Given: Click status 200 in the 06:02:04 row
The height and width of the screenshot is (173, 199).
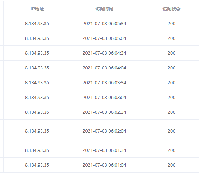Looking at the screenshot, I should [171, 131].
